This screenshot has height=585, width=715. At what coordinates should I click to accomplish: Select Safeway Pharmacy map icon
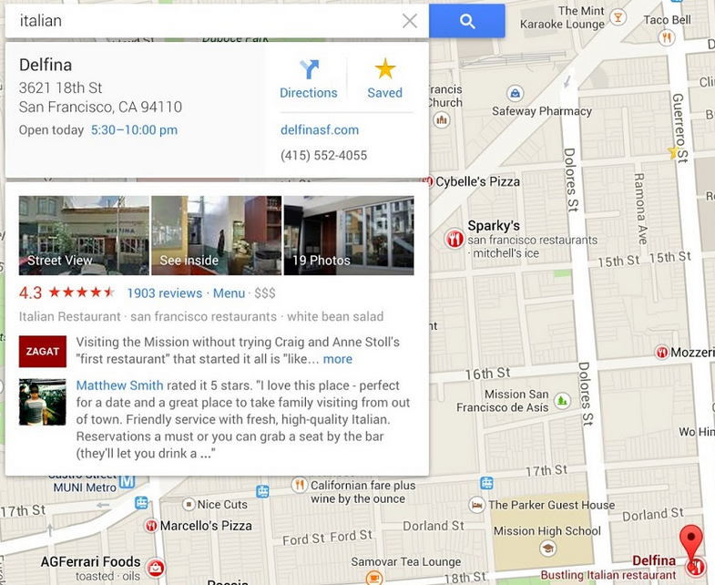(515, 94)
